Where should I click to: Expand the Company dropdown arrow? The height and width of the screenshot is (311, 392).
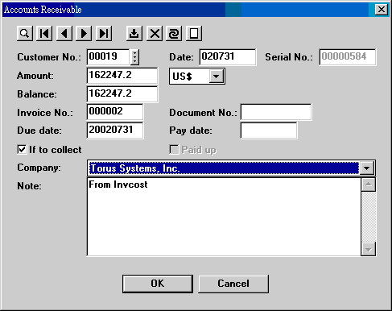pyautogui.click(x=367, y=168)
